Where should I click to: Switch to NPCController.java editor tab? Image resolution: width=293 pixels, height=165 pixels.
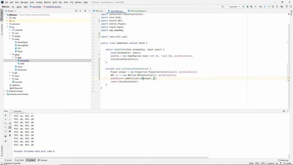138,11
